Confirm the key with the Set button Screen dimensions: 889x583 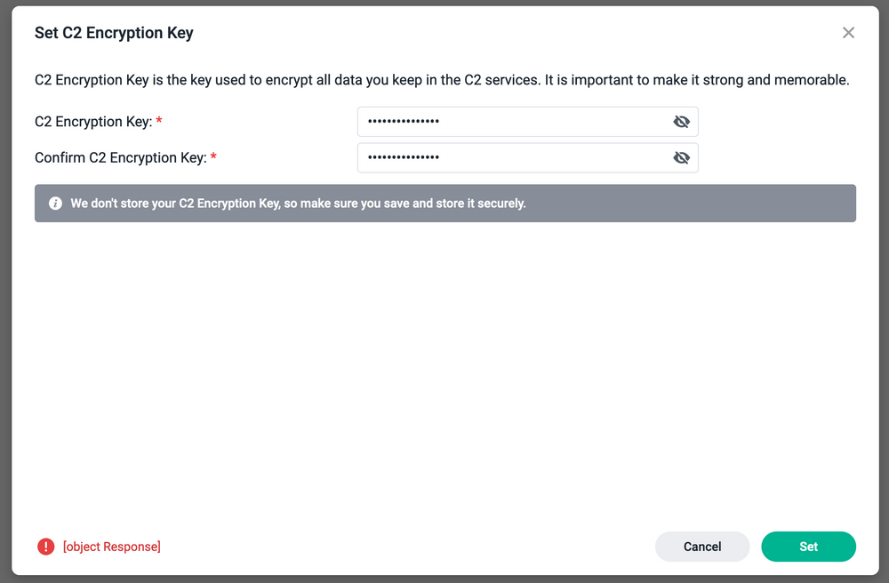tap(808, 547)
